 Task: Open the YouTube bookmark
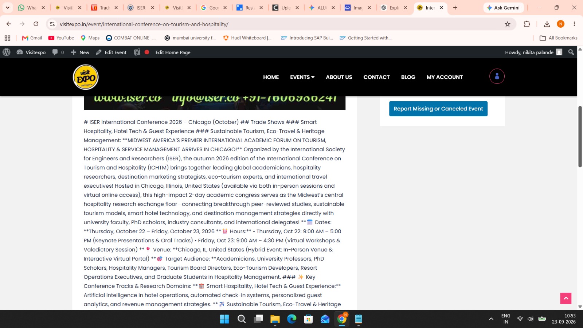point(61,38)
